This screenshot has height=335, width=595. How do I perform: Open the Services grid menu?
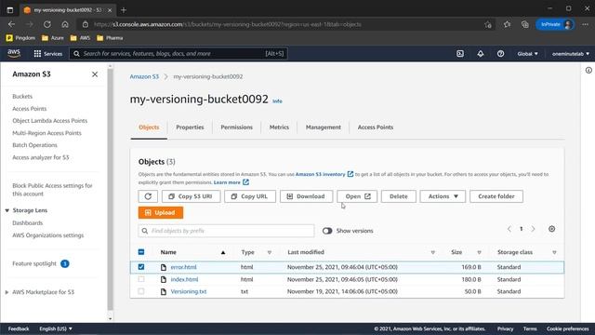(47, 54)
